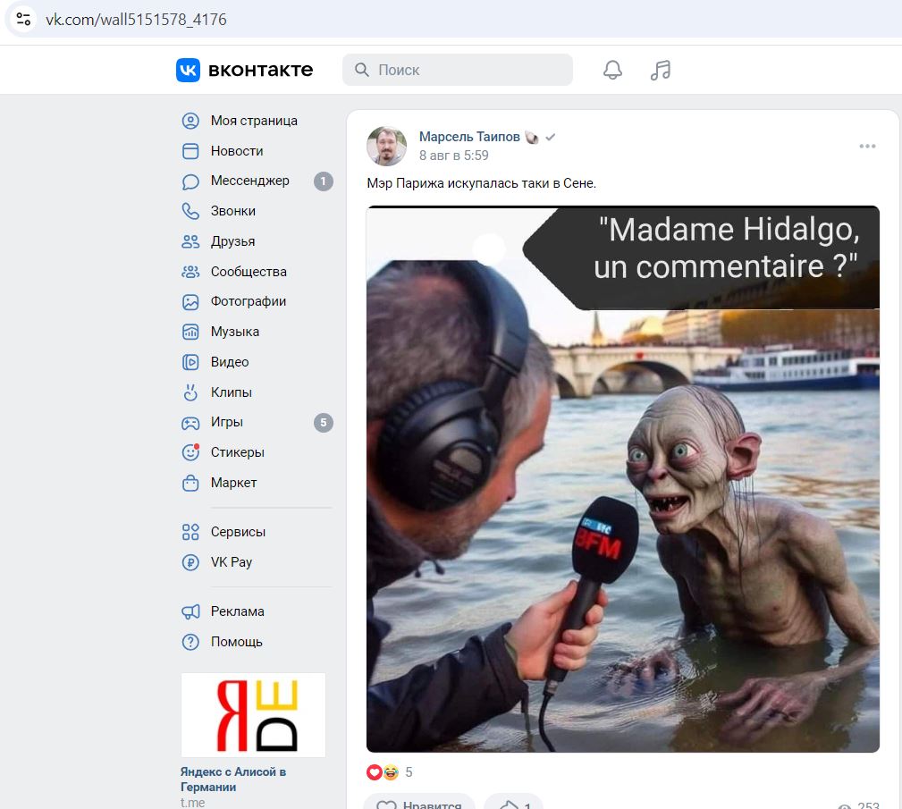Go to Новости feed icon
This screenshot has width=902, height=809.
coord(190,151)
